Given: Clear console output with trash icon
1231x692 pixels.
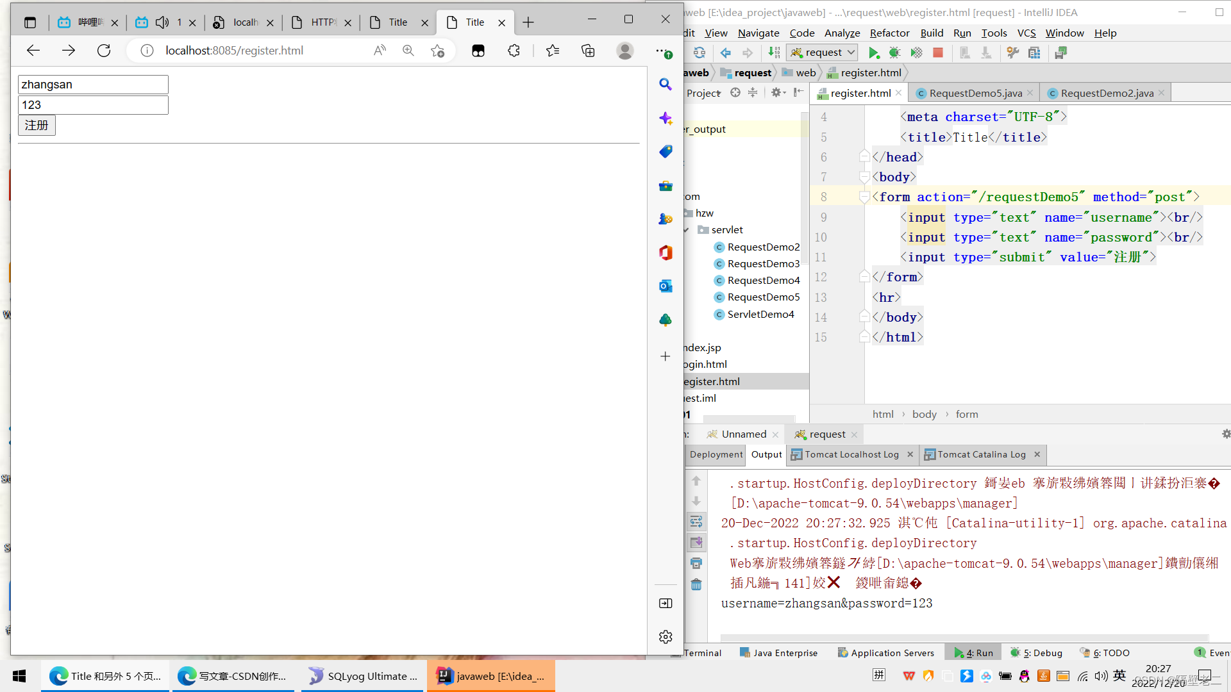Looking at the screenshot, I should 696,584.
